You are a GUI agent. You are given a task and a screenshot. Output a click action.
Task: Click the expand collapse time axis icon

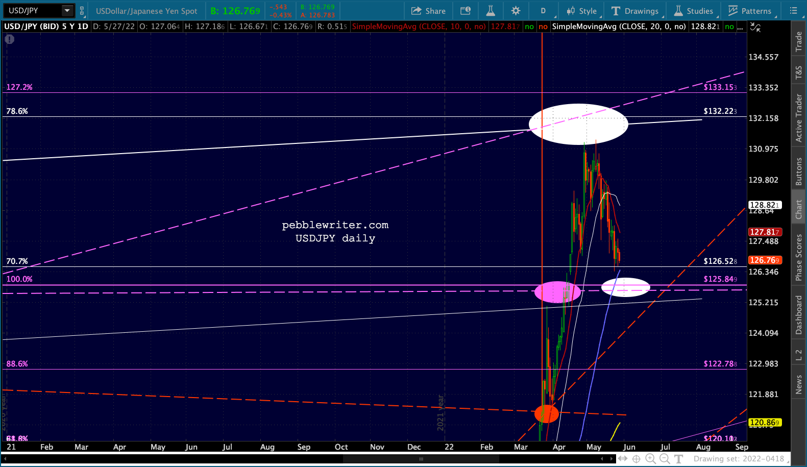[623, 459]
